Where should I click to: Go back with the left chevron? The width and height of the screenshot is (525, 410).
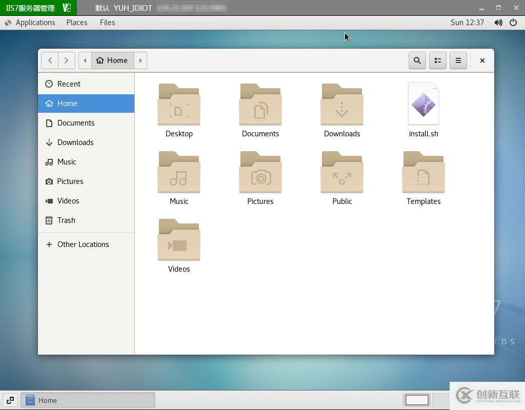pyautogui.click(x=50, y=60)
